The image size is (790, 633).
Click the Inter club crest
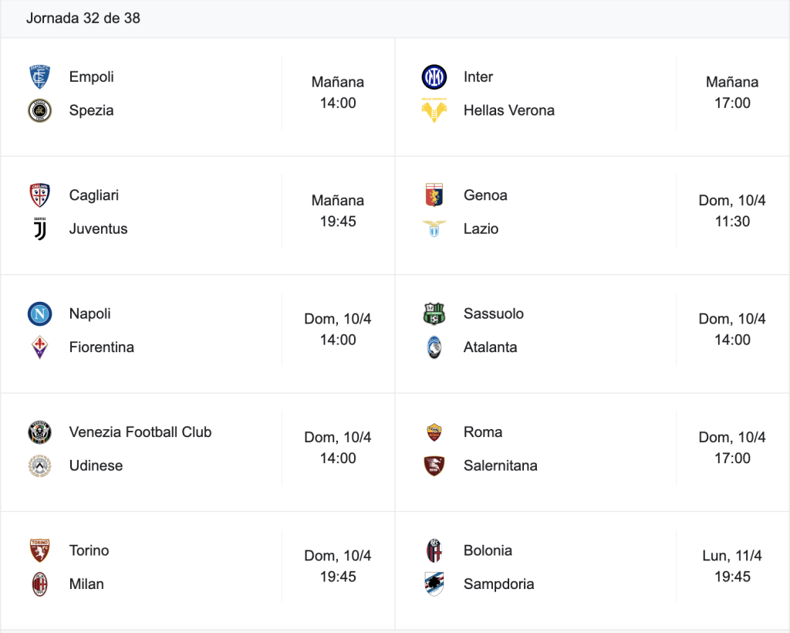[x=434, y=77]
